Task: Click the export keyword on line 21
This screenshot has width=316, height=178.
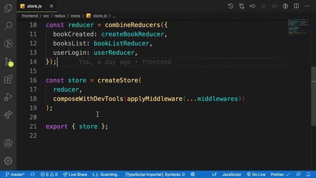Action: click(57, 127)
